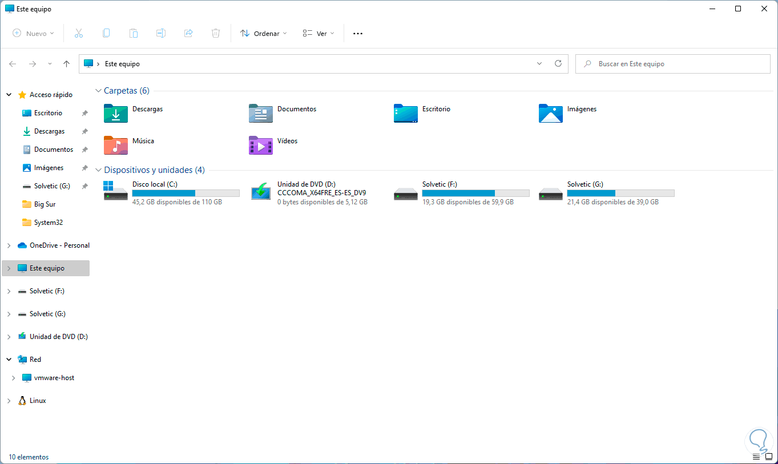Select the Música folder icon

116,145
